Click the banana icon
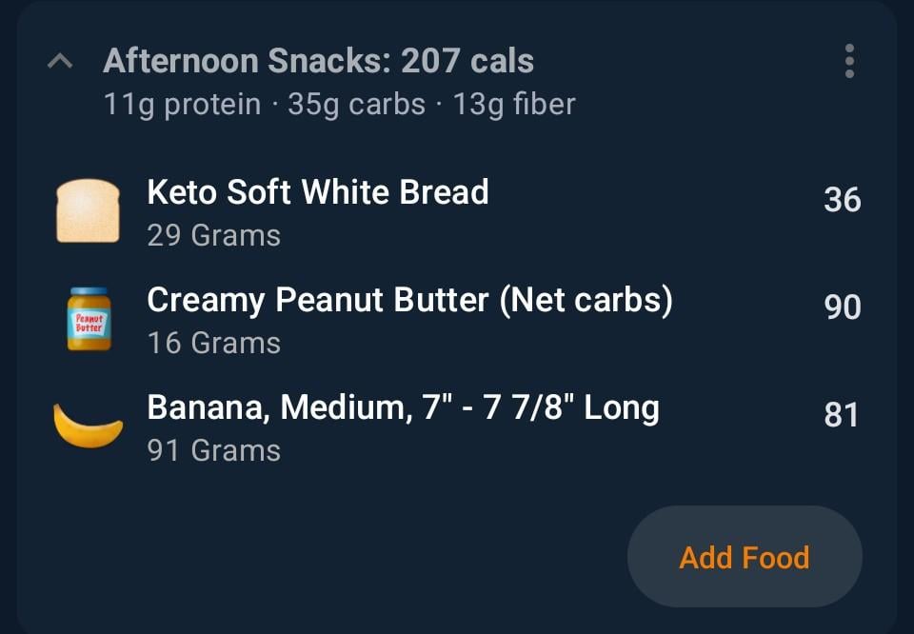The image size is (914, 634). pyautogui.click(x=88, y=426)
